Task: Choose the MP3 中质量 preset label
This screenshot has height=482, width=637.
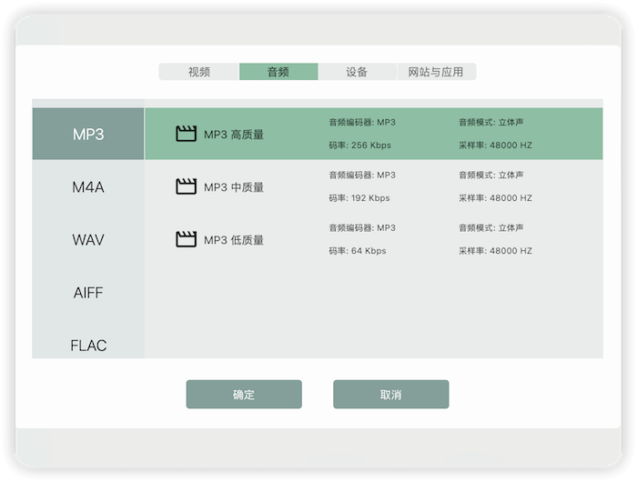Action: coord(234,187)
